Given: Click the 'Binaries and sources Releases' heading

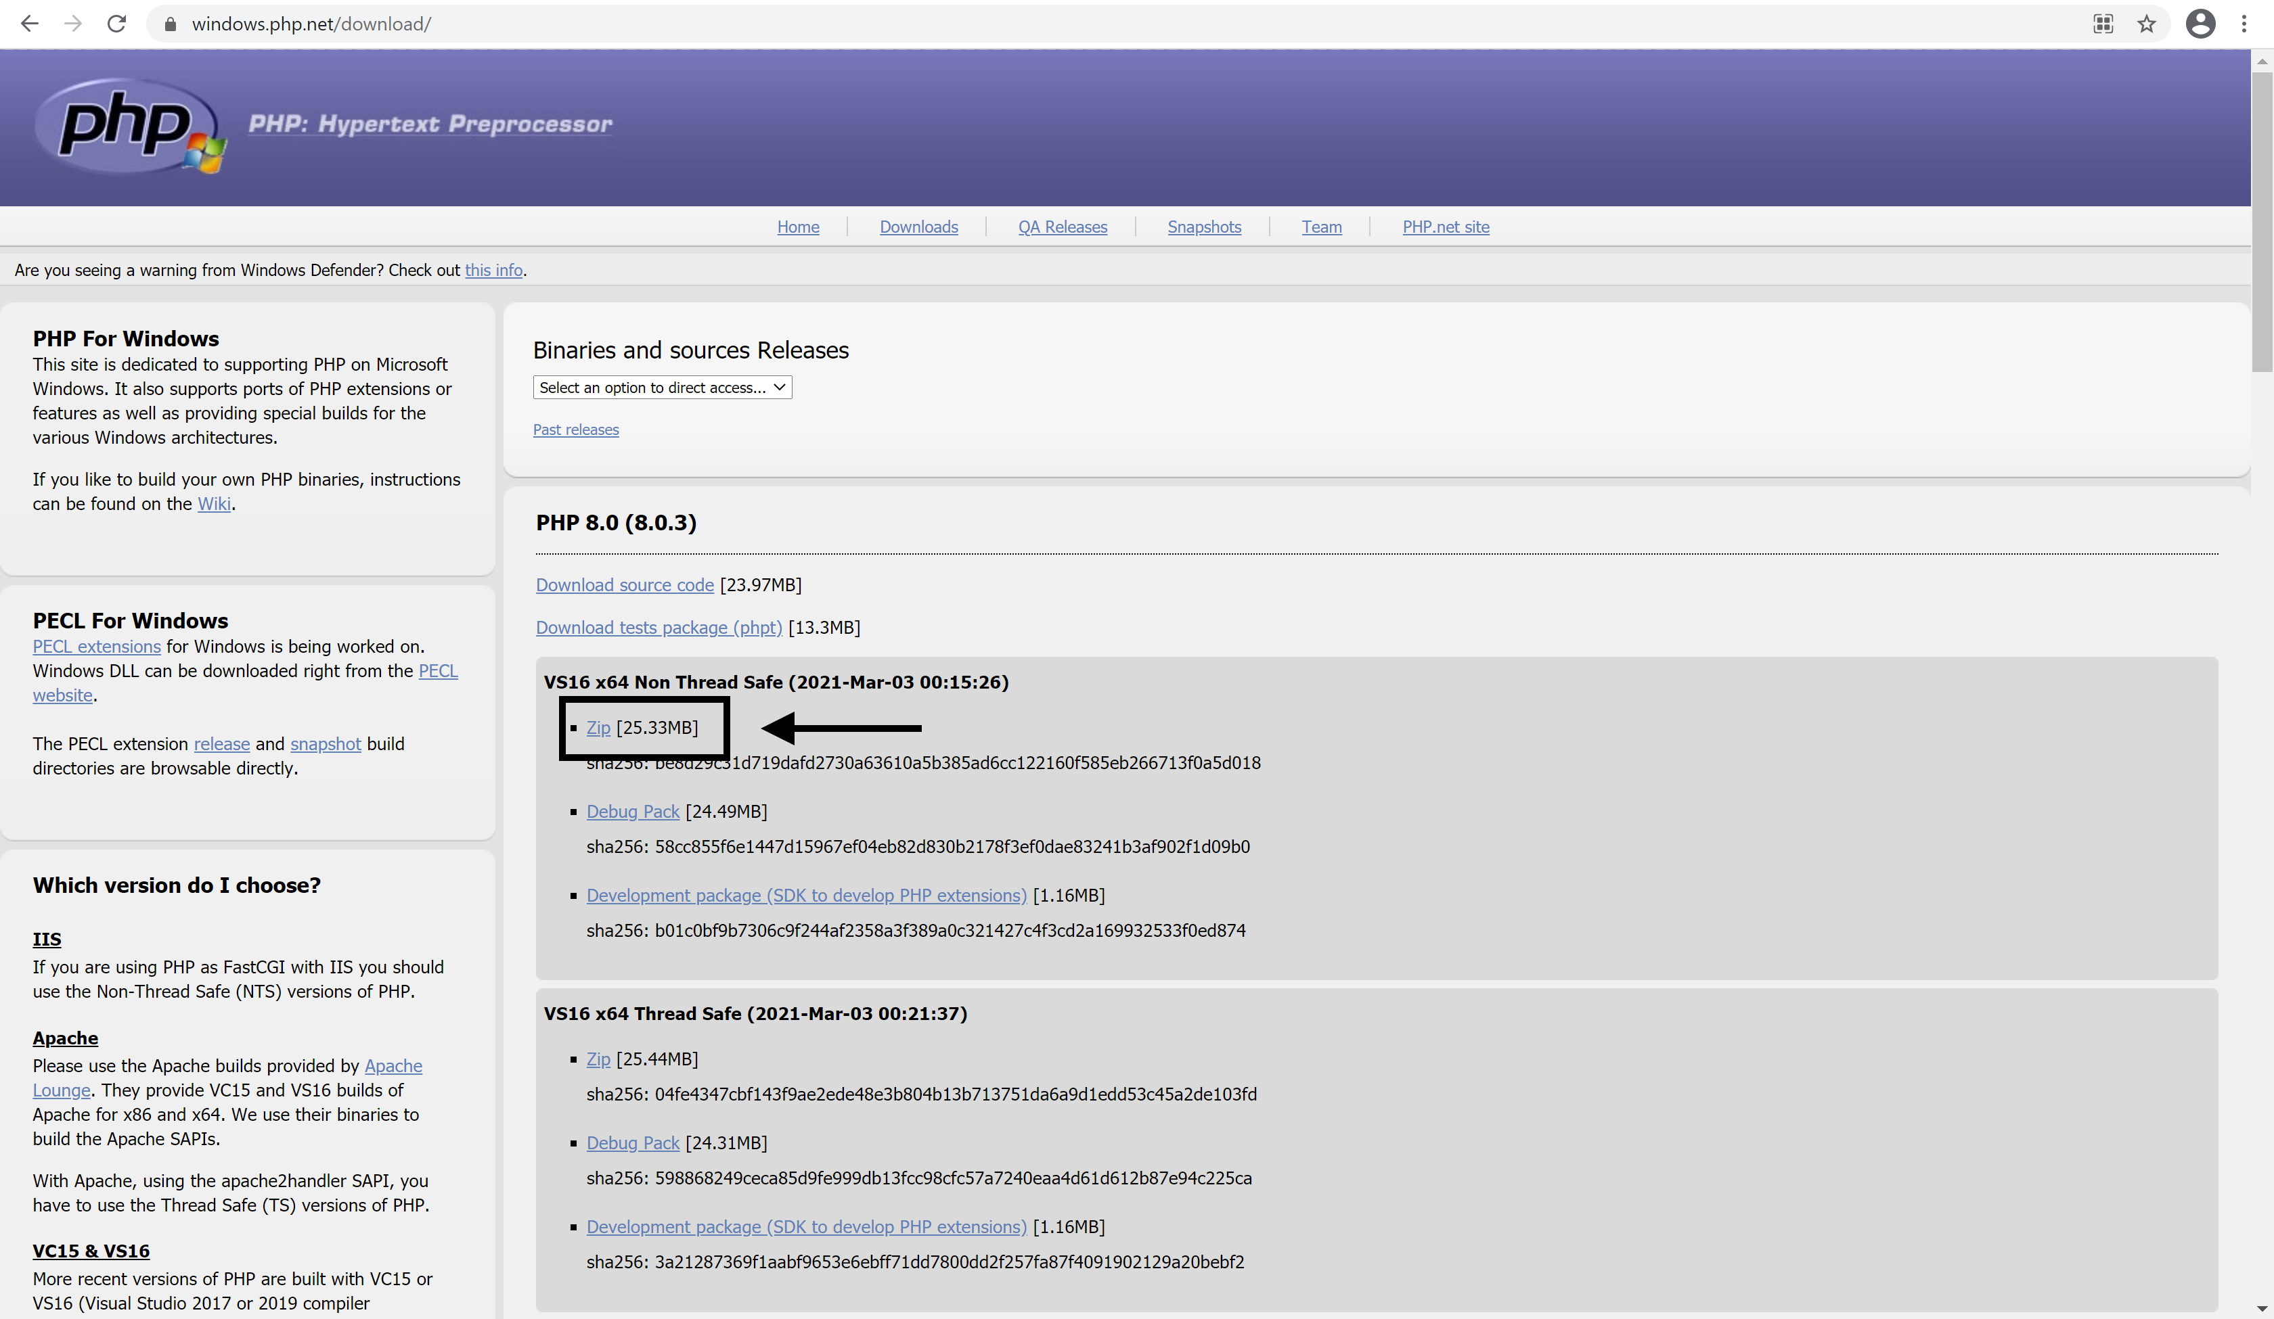Looking at the screenshot, I should (x=691, y=350).
